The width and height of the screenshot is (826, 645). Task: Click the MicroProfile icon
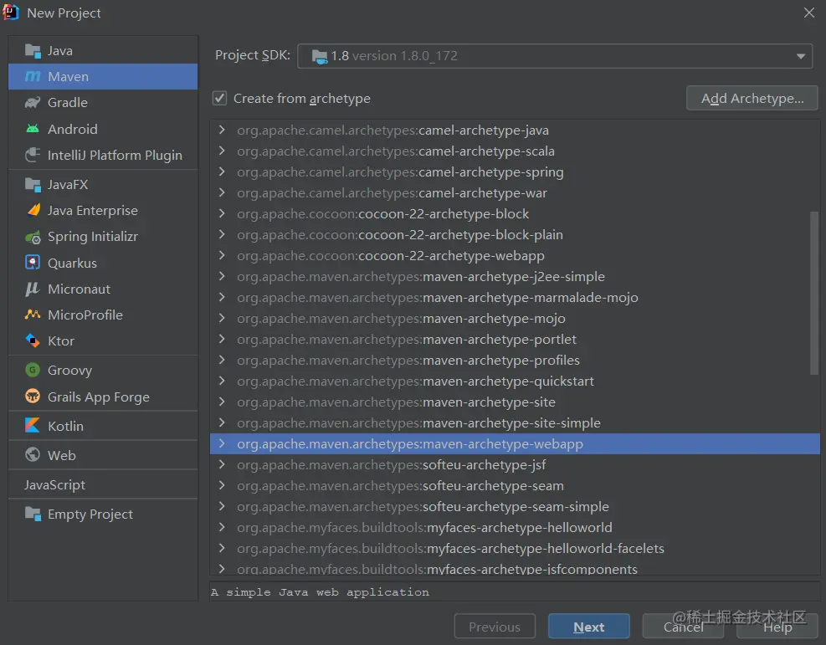point(33,315)
